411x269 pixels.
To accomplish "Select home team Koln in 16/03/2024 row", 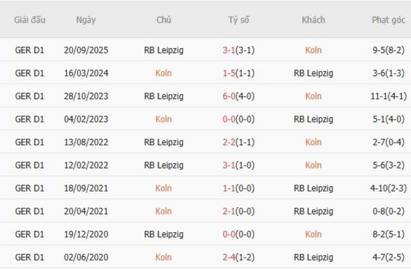I will point(163,73).
